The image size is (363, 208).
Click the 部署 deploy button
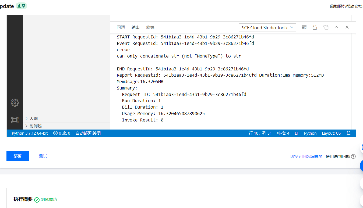pyautogui.click(x=17, y=156)
